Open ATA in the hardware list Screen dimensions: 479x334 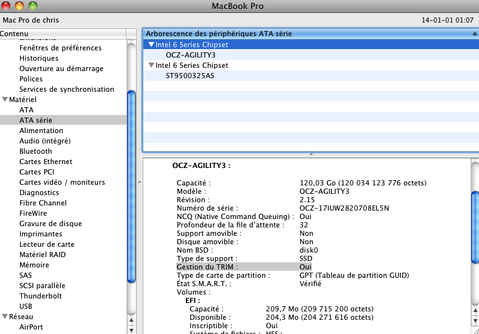26,110
